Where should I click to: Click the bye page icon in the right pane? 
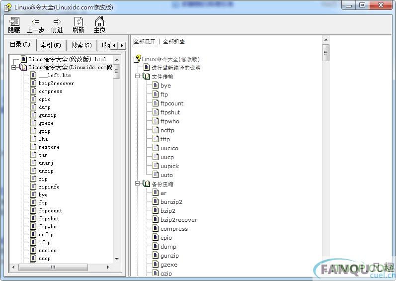[156, 85]
